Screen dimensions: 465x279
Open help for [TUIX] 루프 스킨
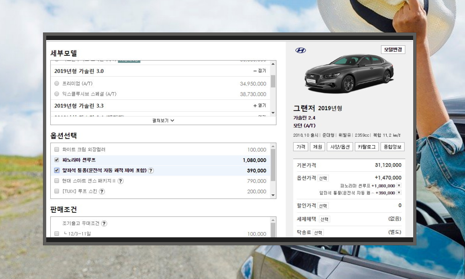coord(102,192)
